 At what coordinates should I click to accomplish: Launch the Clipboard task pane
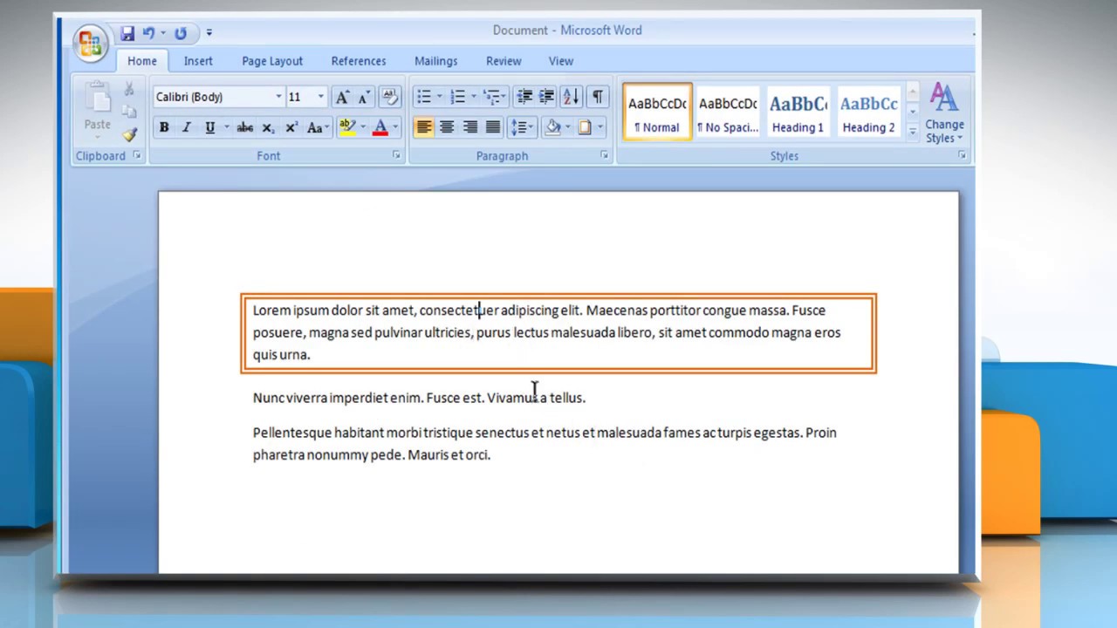coord(137,155)
